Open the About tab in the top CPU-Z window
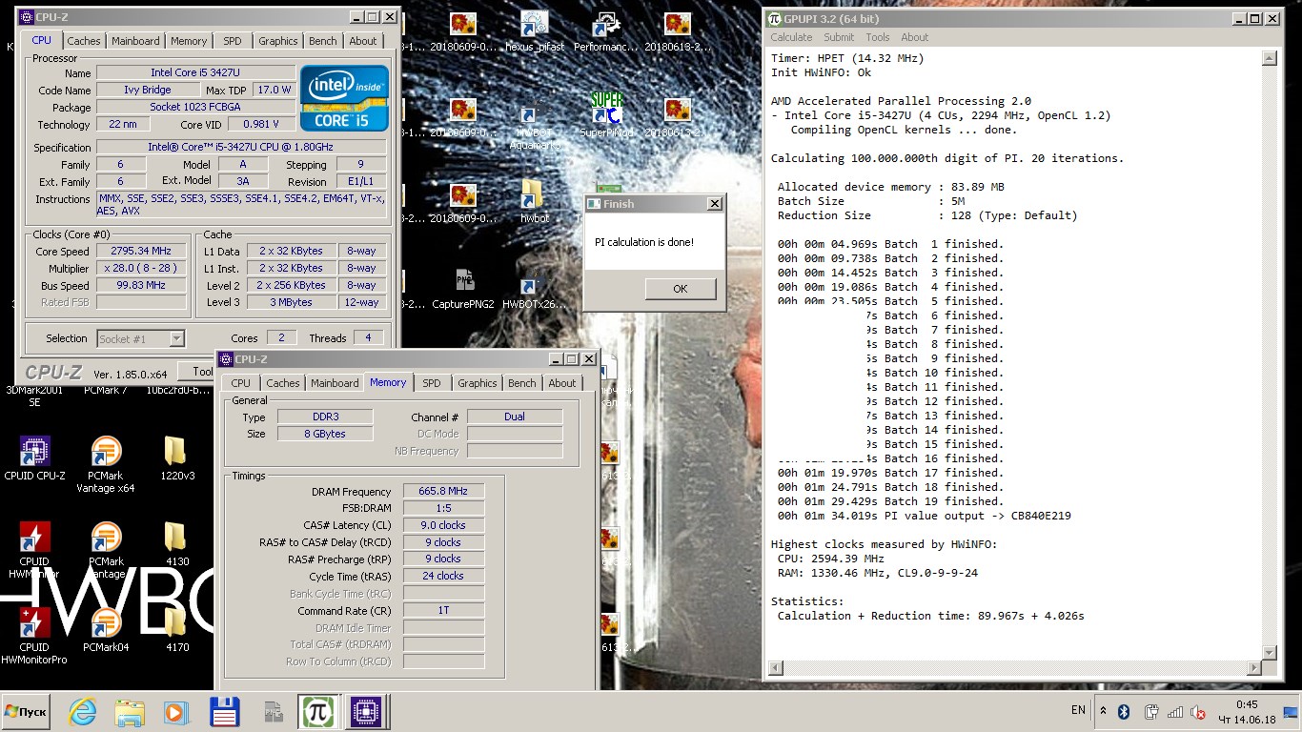Image resolution: width=1302 pixels, height=732 pixels. tap(362, 41)
